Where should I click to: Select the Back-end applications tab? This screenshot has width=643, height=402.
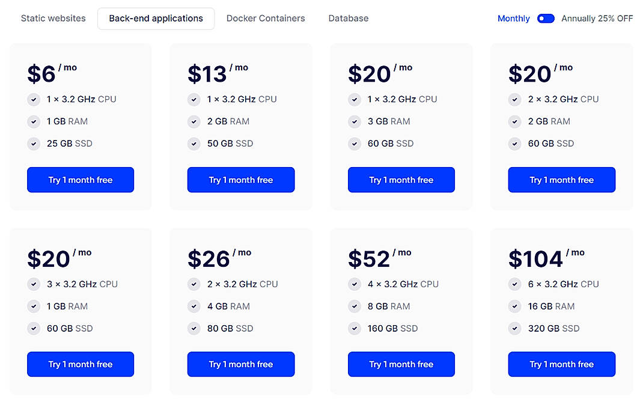[x=156, y=18]
